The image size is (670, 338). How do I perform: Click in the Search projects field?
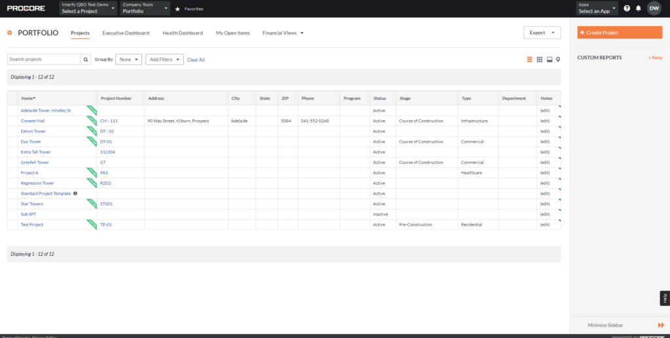(43, 59)
